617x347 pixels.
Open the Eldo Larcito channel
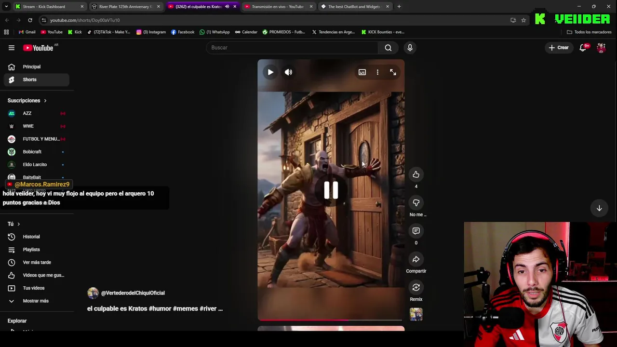pos(37,164)
